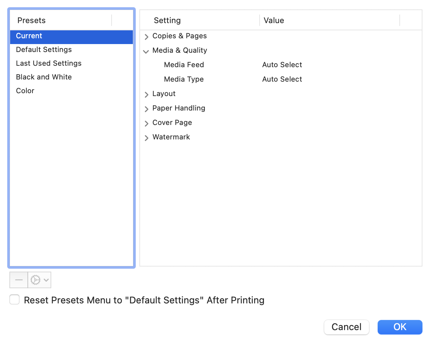Expand the Cover Page group
Screen dimensions: 434x346
click(x=146, y=123)
